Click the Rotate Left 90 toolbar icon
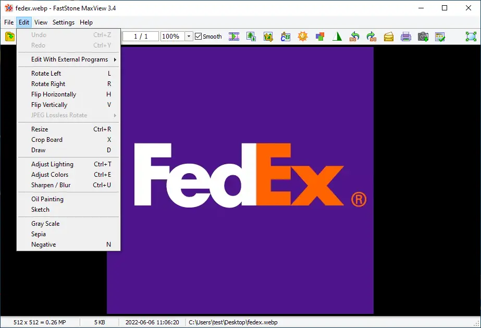This screenshot has height=328, width=481. click(354, 37)
